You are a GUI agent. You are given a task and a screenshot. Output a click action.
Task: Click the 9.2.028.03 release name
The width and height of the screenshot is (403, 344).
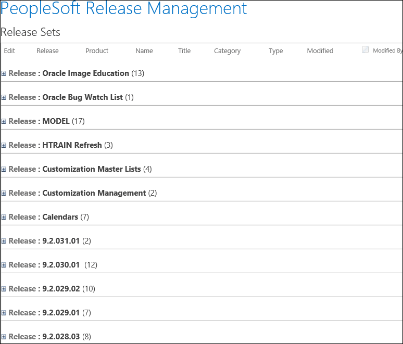click(61, 336)
